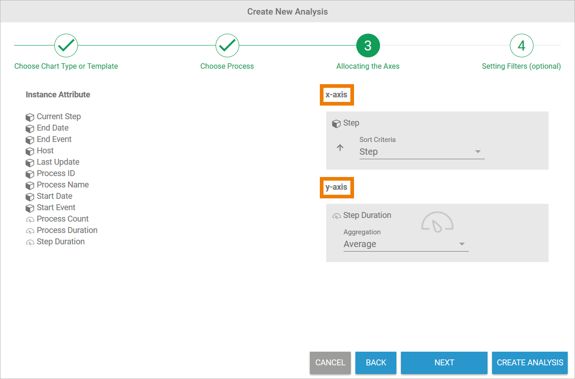575x379 pixels.
Task: Open the Sort Criteria dropdown
Action: pos(478,152)
